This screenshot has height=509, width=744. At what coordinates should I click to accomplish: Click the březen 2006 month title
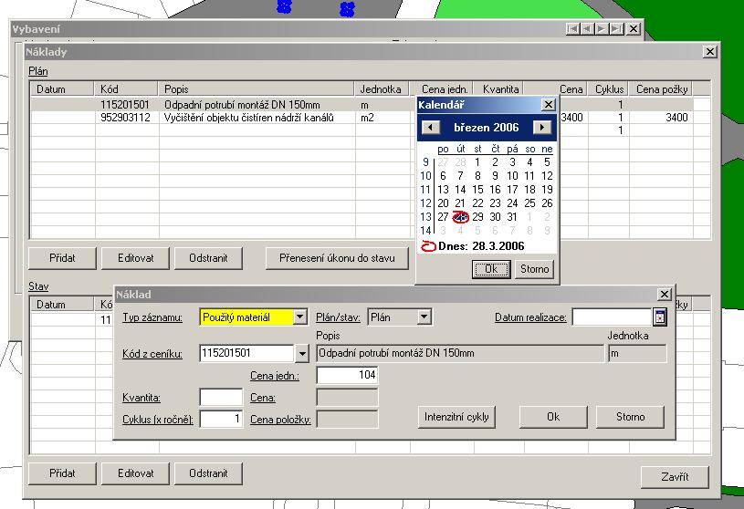(x=487, y=128)
